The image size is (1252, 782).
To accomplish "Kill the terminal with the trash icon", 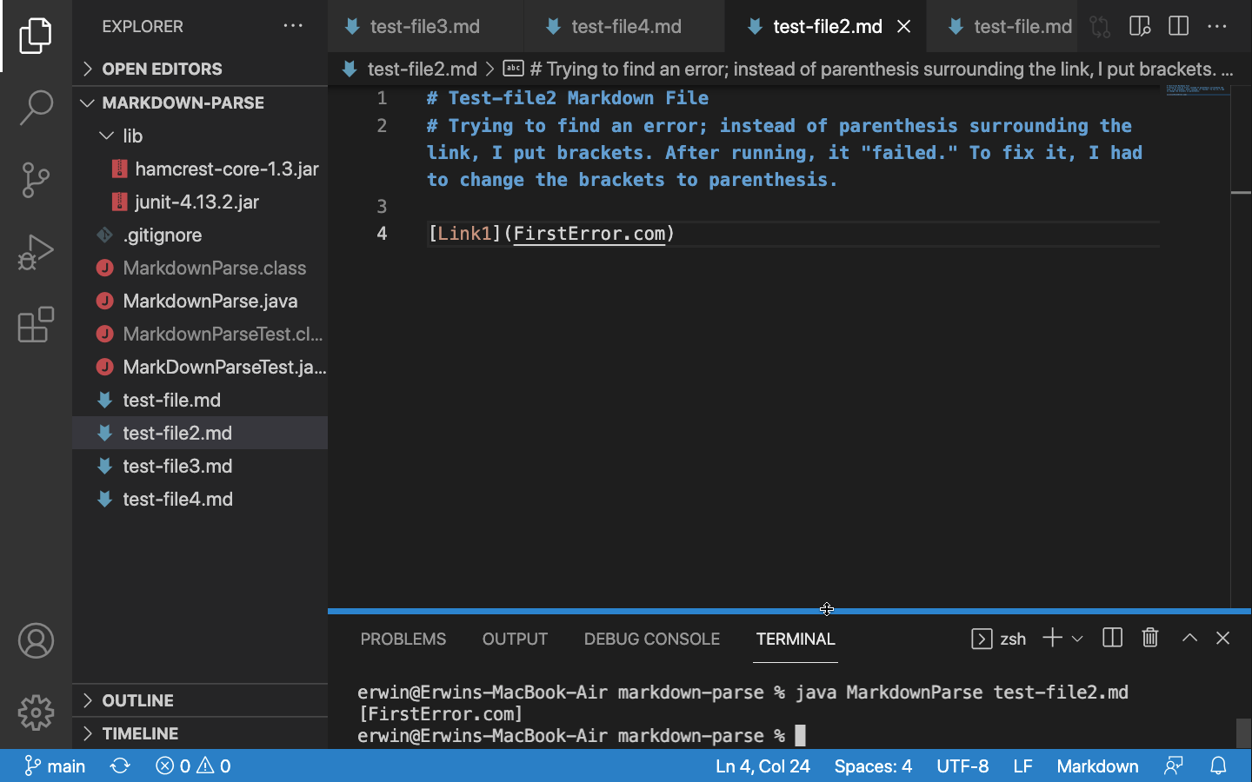I will point(1150,638).
